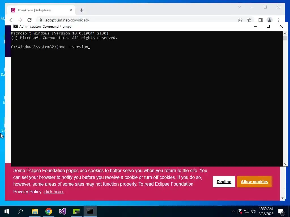The height and width of the screenshot is (217, 290).
Task: Click the java --version command text
Action: point(72,47)
